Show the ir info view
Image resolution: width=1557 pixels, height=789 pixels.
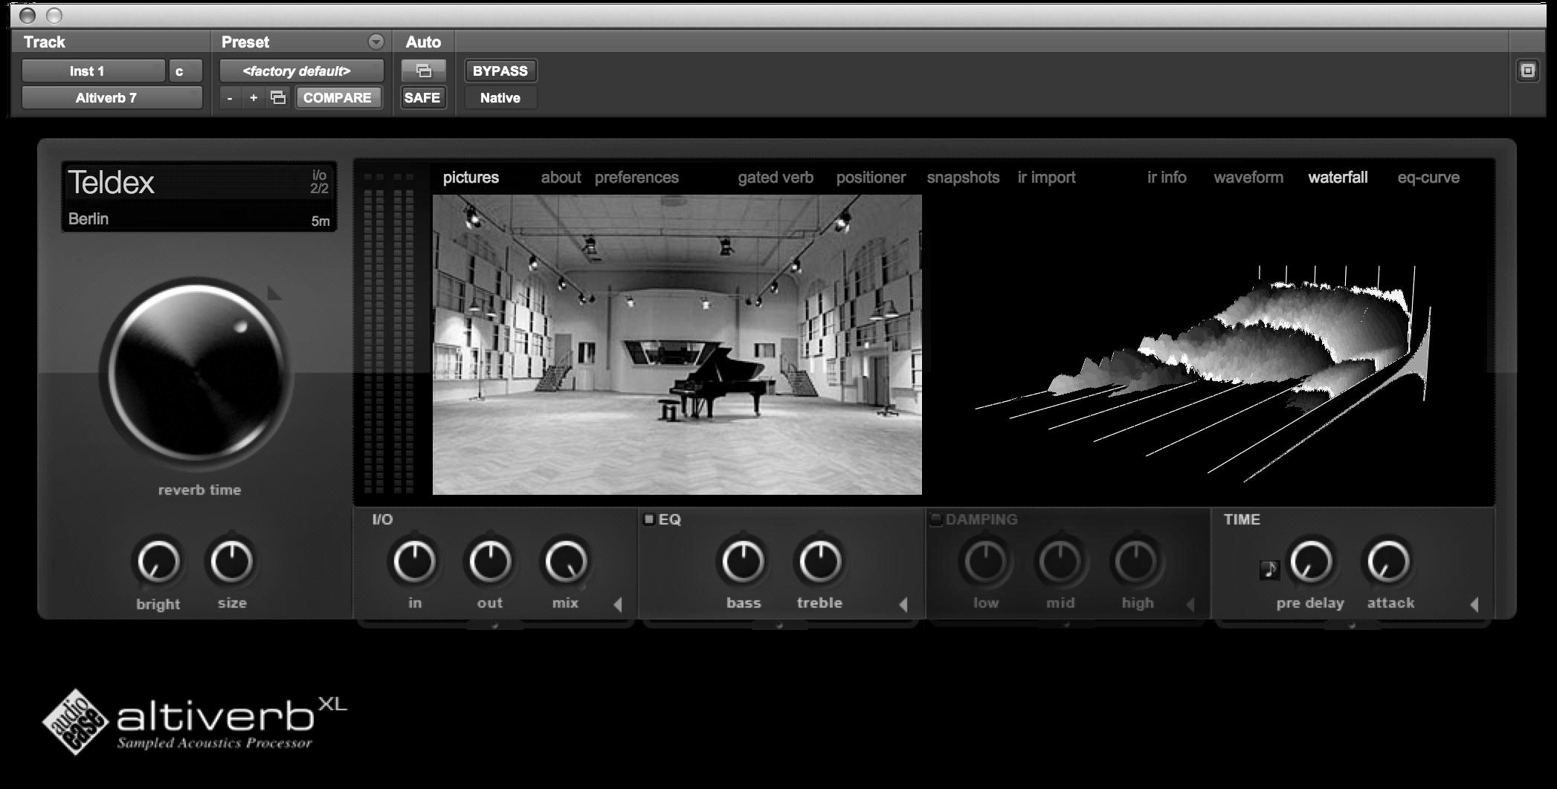tap(1167, 178)
